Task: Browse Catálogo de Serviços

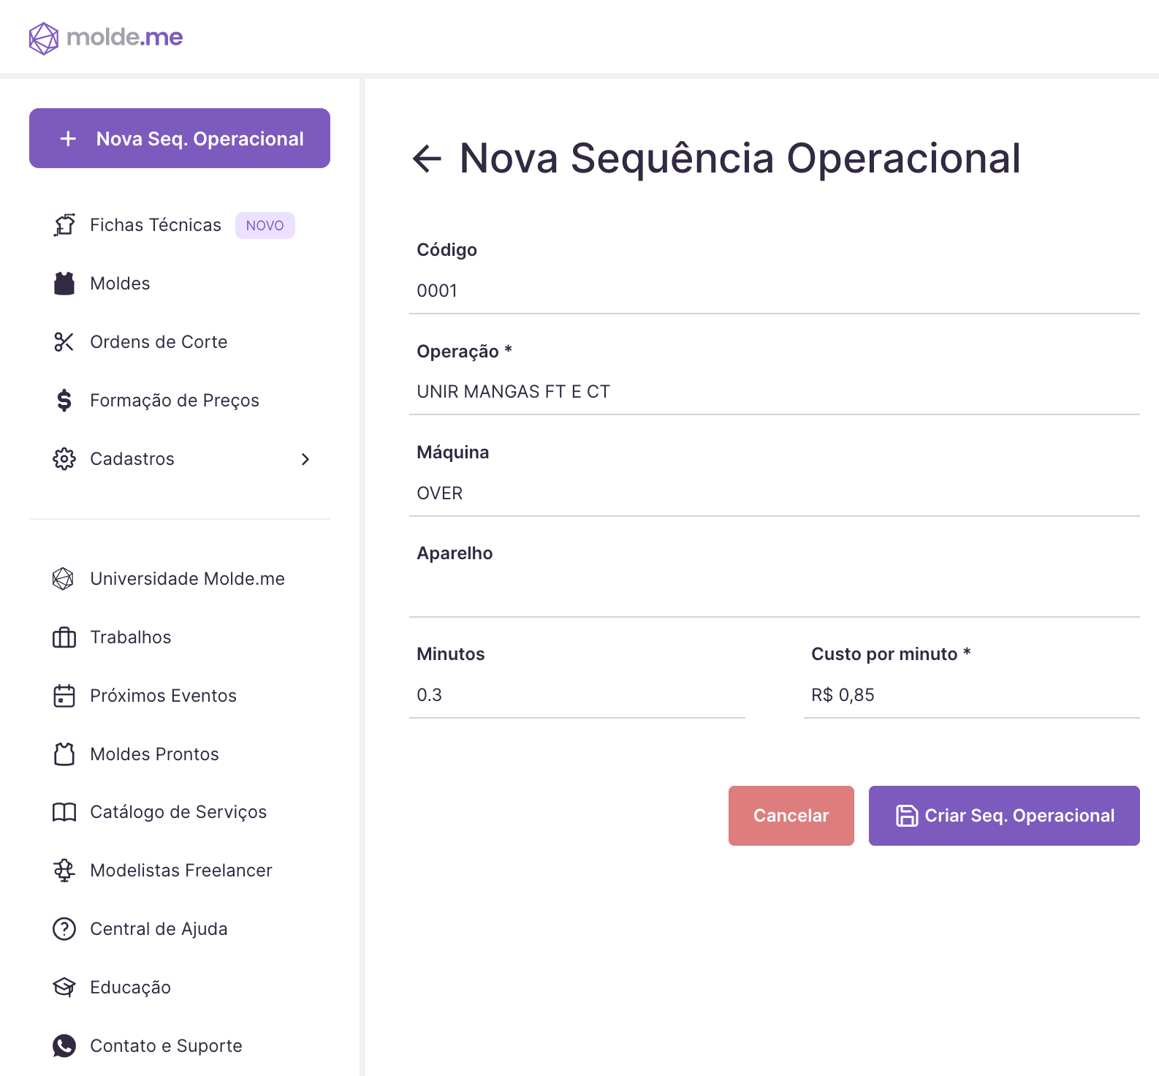Action: [x=180, y=812]
